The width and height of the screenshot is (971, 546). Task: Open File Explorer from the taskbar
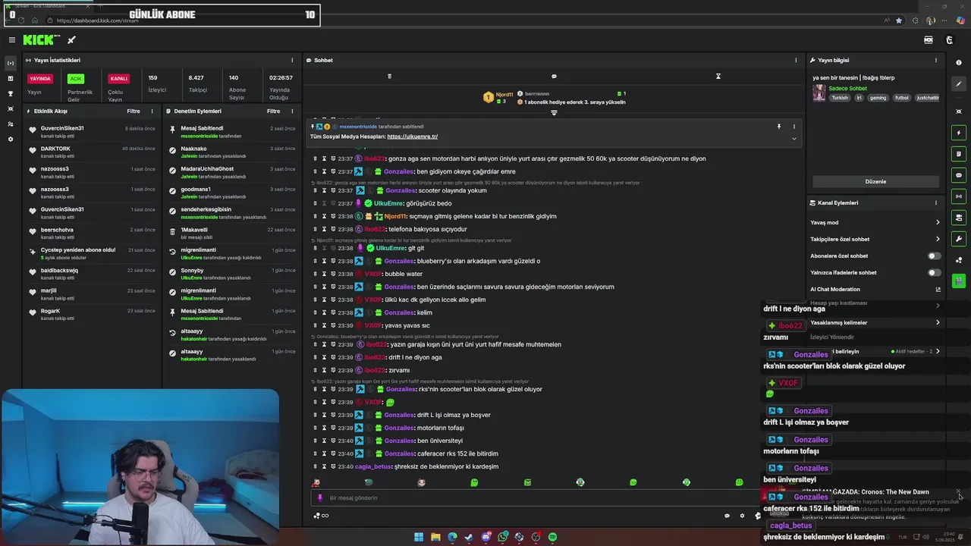click(435, 537)
